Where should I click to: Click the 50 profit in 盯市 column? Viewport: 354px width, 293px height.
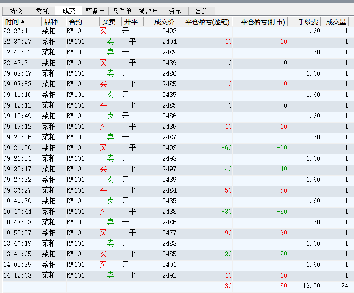pyautogui.click(x=284, y=190)
